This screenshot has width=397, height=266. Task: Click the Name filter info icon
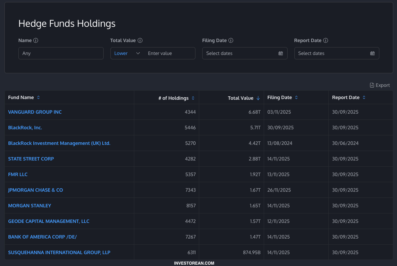pyautogui.click(x=36, y=41)
